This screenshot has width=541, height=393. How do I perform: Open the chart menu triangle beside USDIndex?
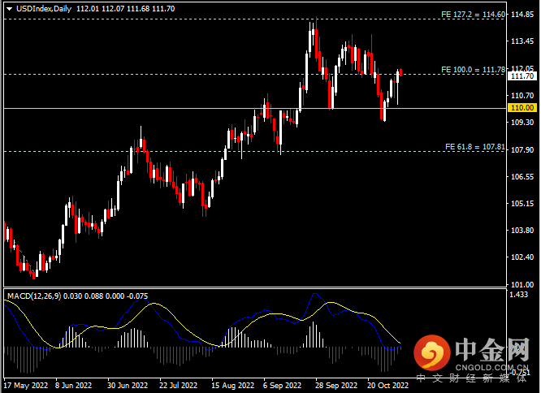pos(10,9)
